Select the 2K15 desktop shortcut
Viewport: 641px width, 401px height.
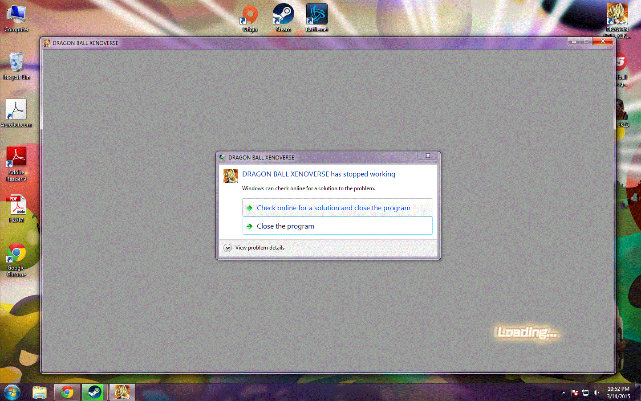tap(623, 114)
